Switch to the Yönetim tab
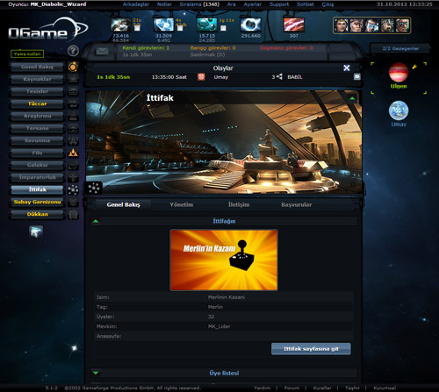This screenshot has height=392, width=439. point(181,204)
